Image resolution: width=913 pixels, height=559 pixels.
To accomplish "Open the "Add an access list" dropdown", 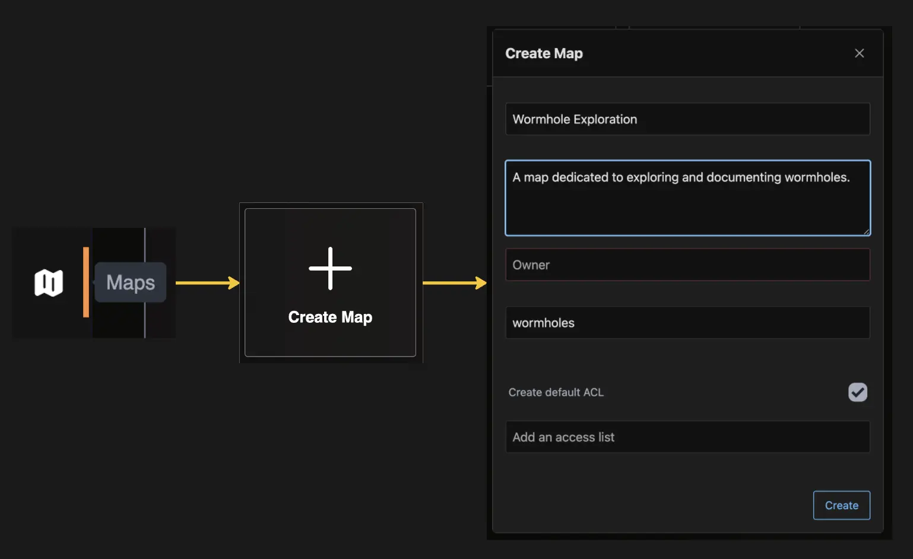I will 687,437.
